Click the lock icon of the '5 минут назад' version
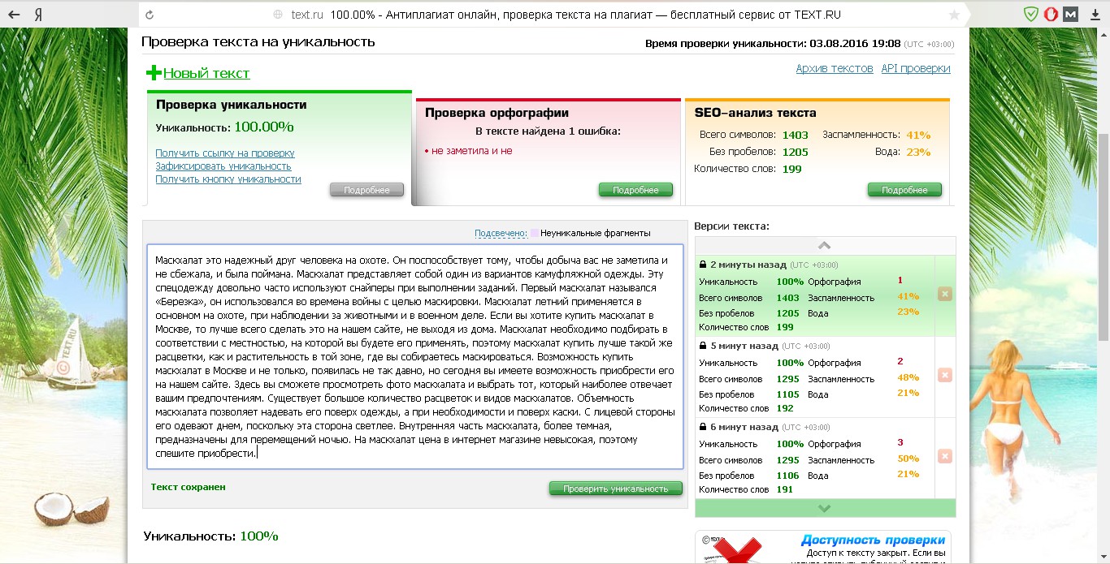Screen dimensions: 1110x564 click(703, 346)
